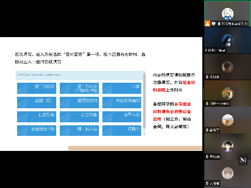251x188 pixels.
Task: Click muted mic icon under Shiba Inu avatar
Action: pos(207,104)
